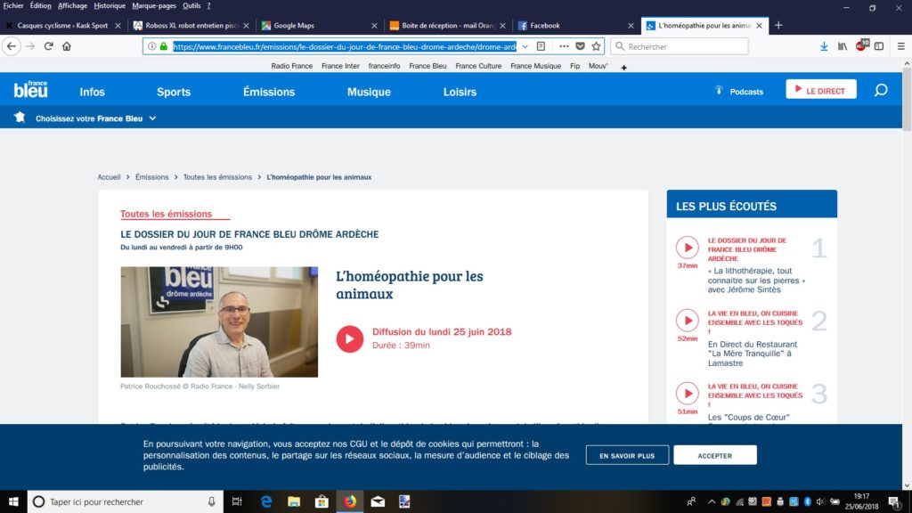Open France Culture in top bar
This screenshot has width=912, height=513.
[x=478, y=66]
